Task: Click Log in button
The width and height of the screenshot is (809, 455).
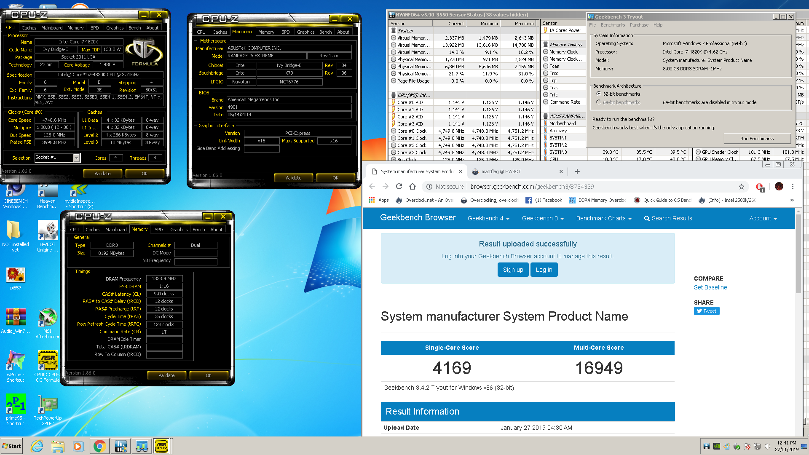Action: (544, 270)
